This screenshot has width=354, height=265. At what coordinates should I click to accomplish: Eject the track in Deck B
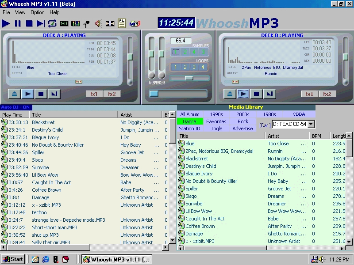[230, 94]
